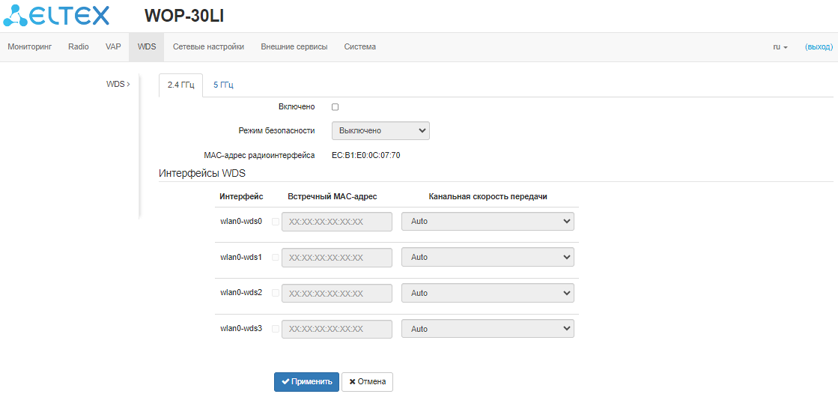Viewport: 838px width, 397px height.
Task: Open the VAP menu section
Action: point(113,46)
